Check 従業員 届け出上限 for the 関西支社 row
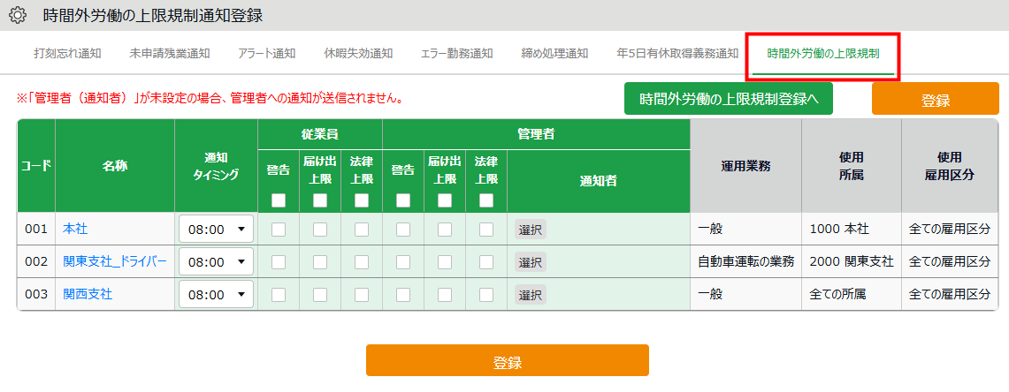The height and width of the screenshot is (392, 1009). pyautogui.click(x=320, y=294)
